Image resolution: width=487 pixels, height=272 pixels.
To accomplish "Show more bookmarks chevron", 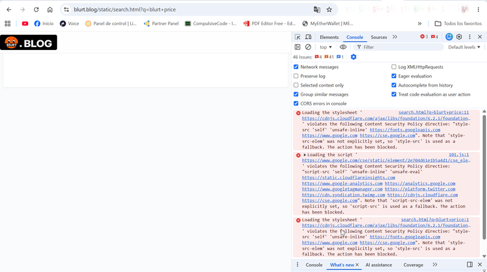I will point(419,23).
